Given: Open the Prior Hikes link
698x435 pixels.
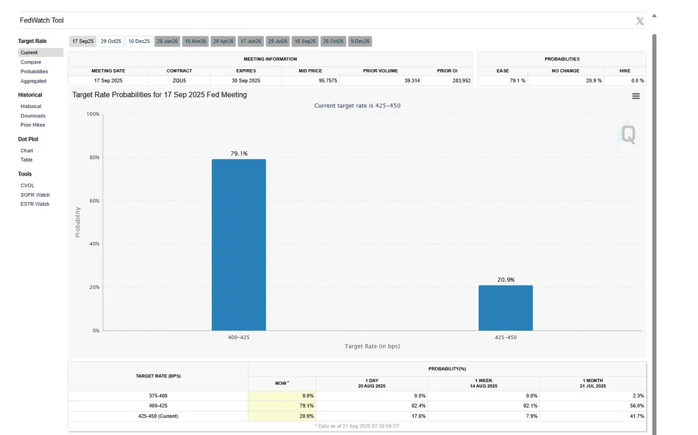Looking at the screenshot, I should [x=33, y=125].
